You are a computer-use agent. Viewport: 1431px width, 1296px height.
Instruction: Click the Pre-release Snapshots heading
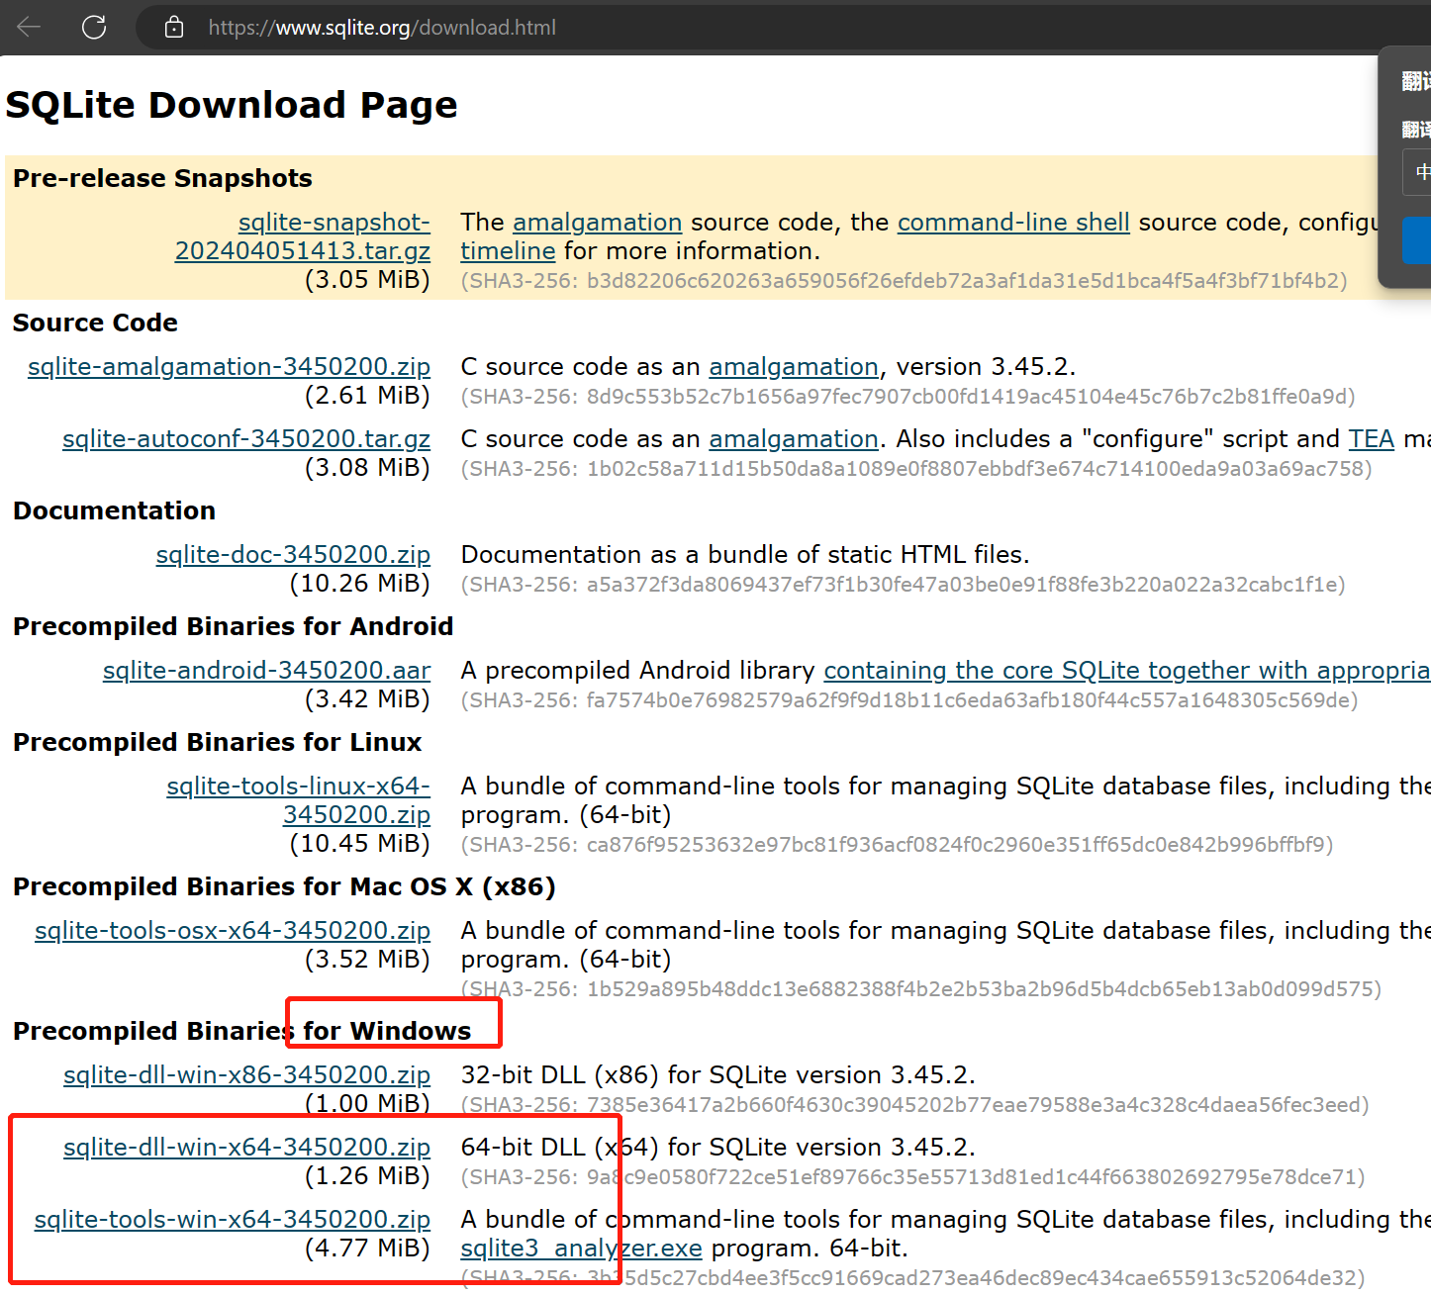click(162, 178)
